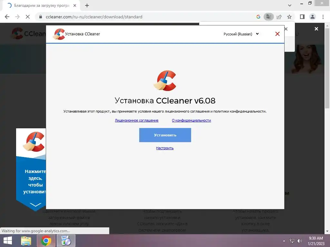This screenshot has width=330, height=247.
Task: Stop page loading in Chrome
Action: tap(28, 17)
